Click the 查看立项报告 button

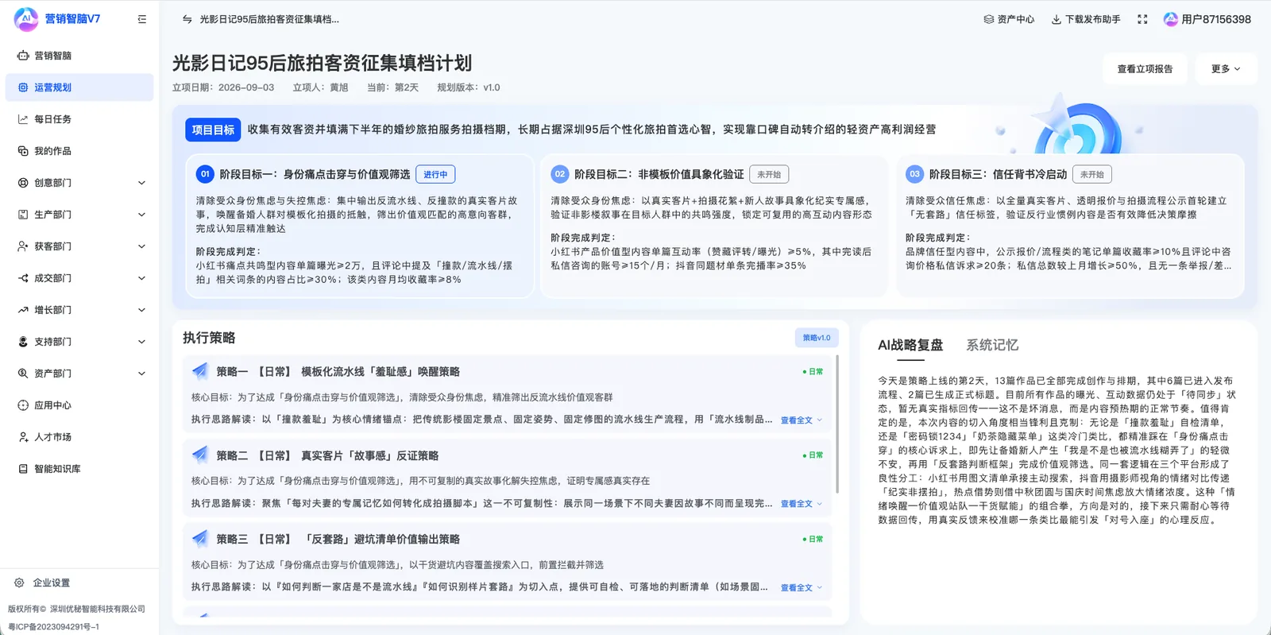tap(1145, 69)
